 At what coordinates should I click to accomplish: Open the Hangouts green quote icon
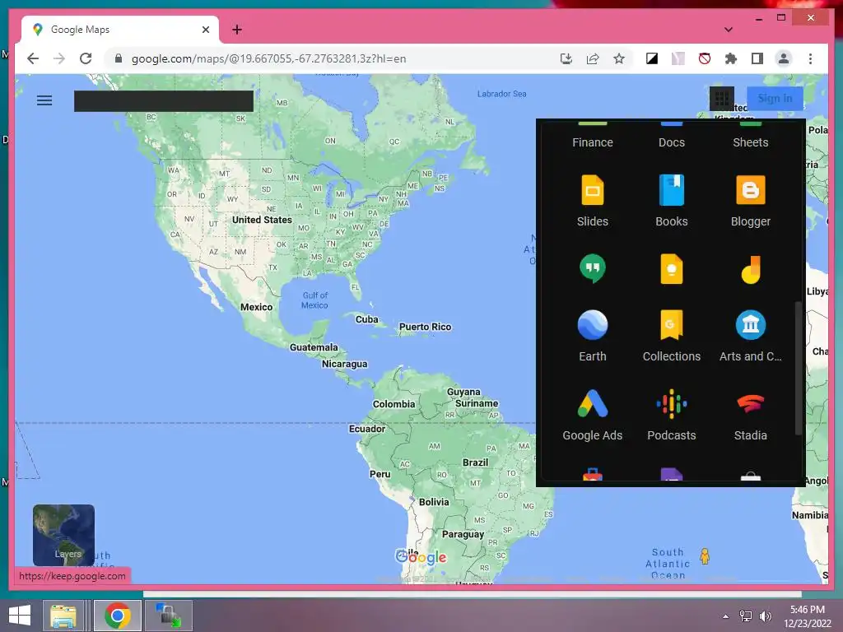(592, 268)
